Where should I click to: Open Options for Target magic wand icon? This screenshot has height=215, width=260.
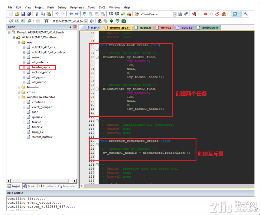coord(92,21)
